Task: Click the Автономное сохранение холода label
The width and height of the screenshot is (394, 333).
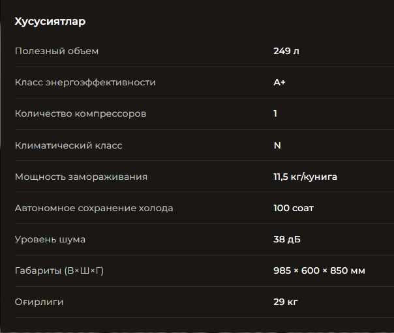Action: pos(94,209)
